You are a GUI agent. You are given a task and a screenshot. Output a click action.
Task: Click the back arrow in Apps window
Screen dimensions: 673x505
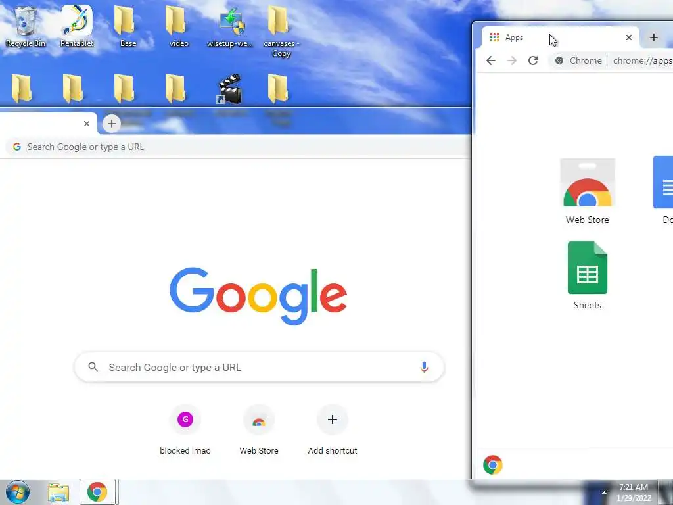pyautogui.click(x=491, y=60)
